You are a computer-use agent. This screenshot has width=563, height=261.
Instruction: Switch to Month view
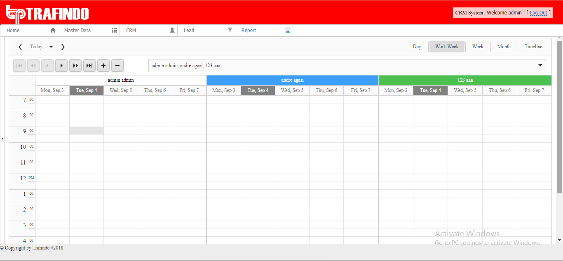point(504,47)
